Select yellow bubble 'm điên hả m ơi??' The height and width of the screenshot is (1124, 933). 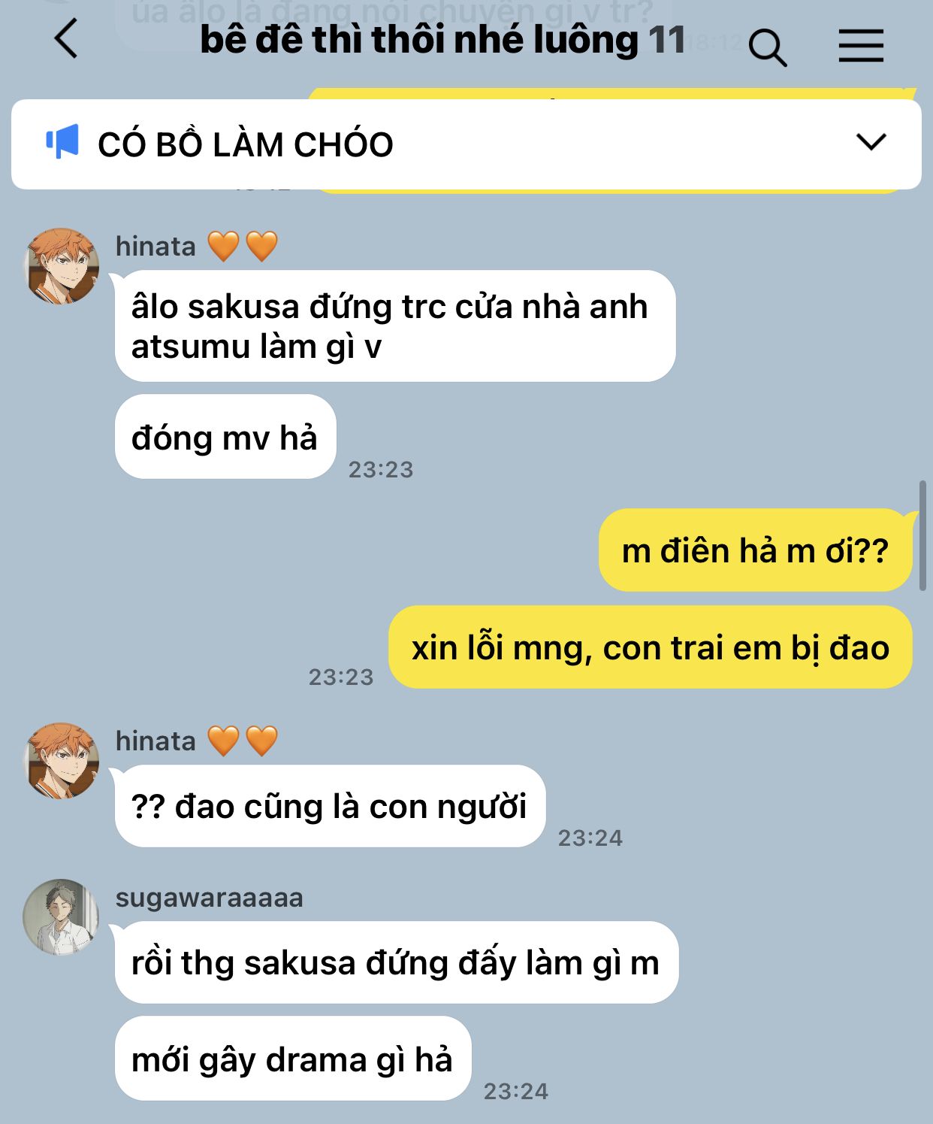756,550
